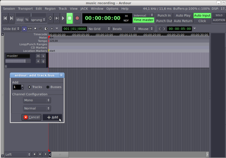This screenshot has width=226, height=158.
Task: Go to session end transport button
Action: pos(12,18)
